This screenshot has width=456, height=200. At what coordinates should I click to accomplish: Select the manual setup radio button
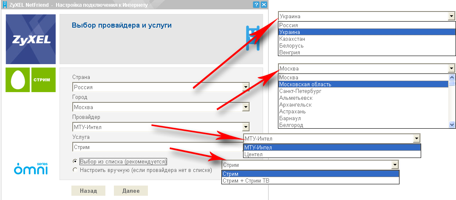tap(75, 170)
